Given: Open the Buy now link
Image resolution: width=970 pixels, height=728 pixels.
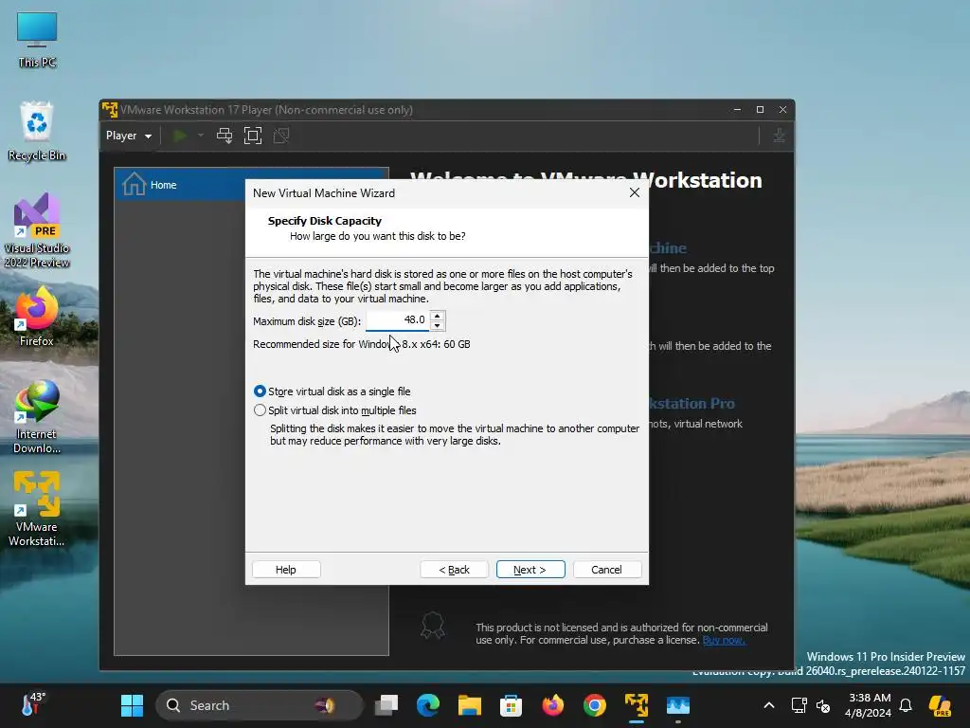Looking at the screenshot, I should [724, 640].
